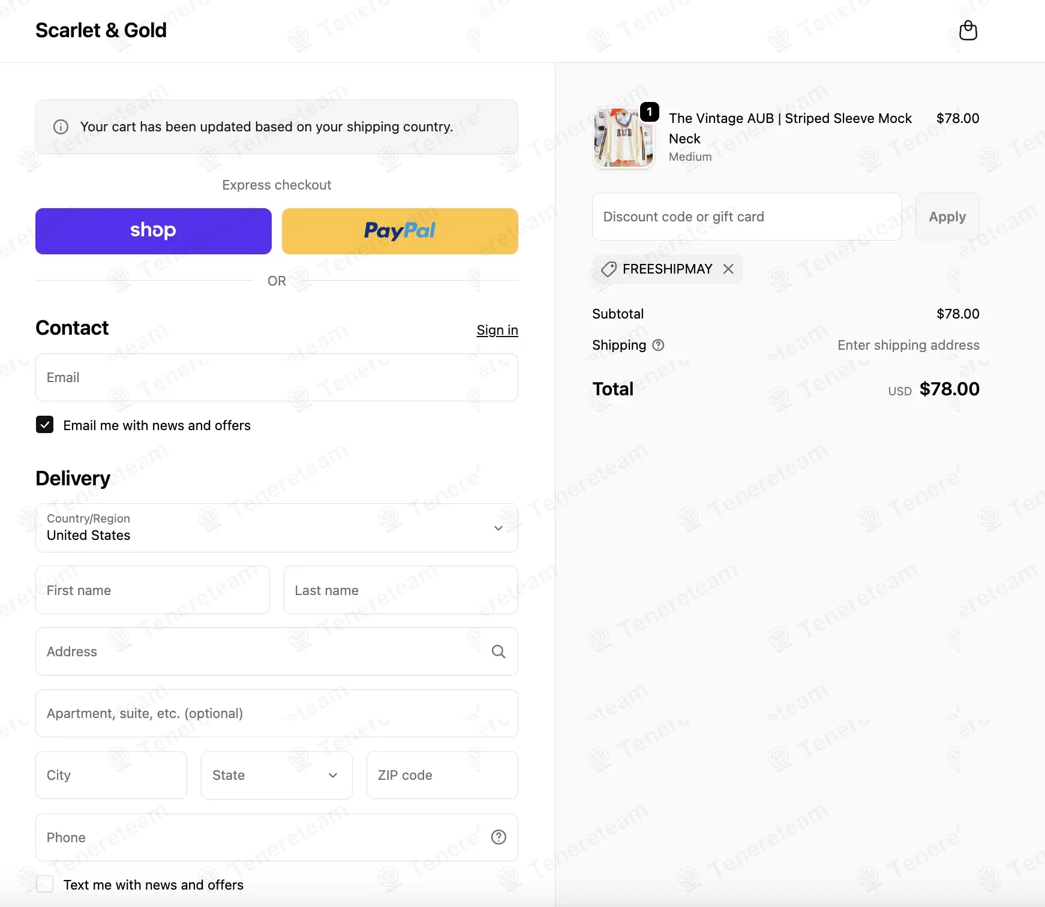This screenshot has width=1045, height=907.
Task: Focus the Phone input field
Action: (277, 837)
